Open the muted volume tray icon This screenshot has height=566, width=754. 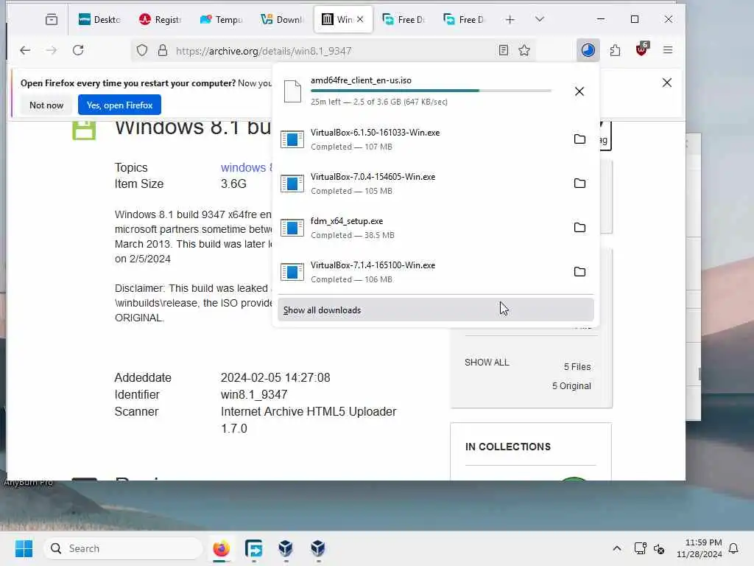[659, 548]
